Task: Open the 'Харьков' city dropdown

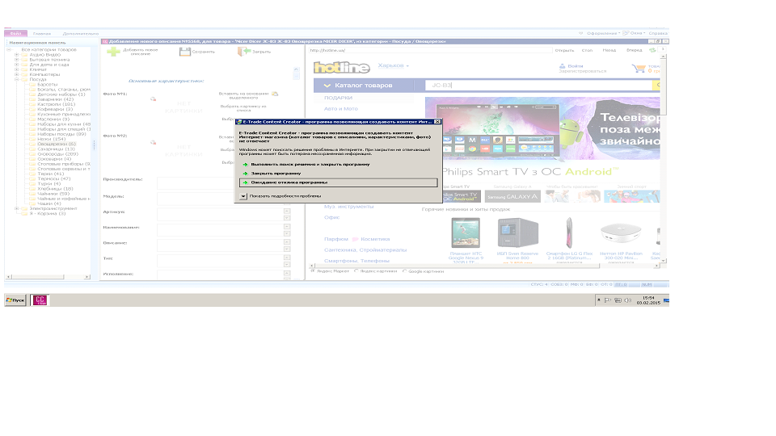Action: pyautogui.click(x=394, y=65)
